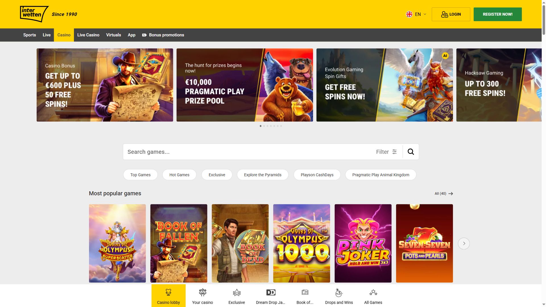Click the login user icon
The width and height of the screenshot is (546, 307).
click(x=444, y=14)
